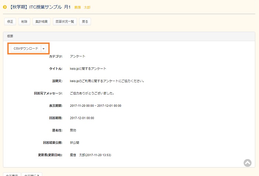The width and height of the screenshot is (259, 176).
Task: Click the 全て閉じる button at bottom
Action: click(x=32, y=174)
